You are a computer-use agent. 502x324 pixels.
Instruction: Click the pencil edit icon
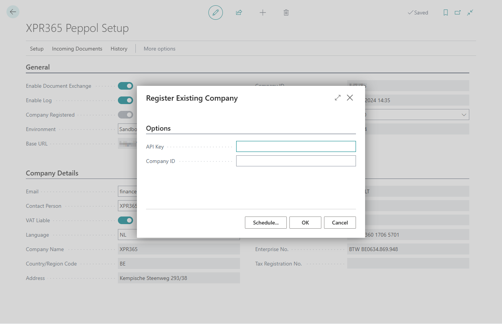(x=216, y=13)
